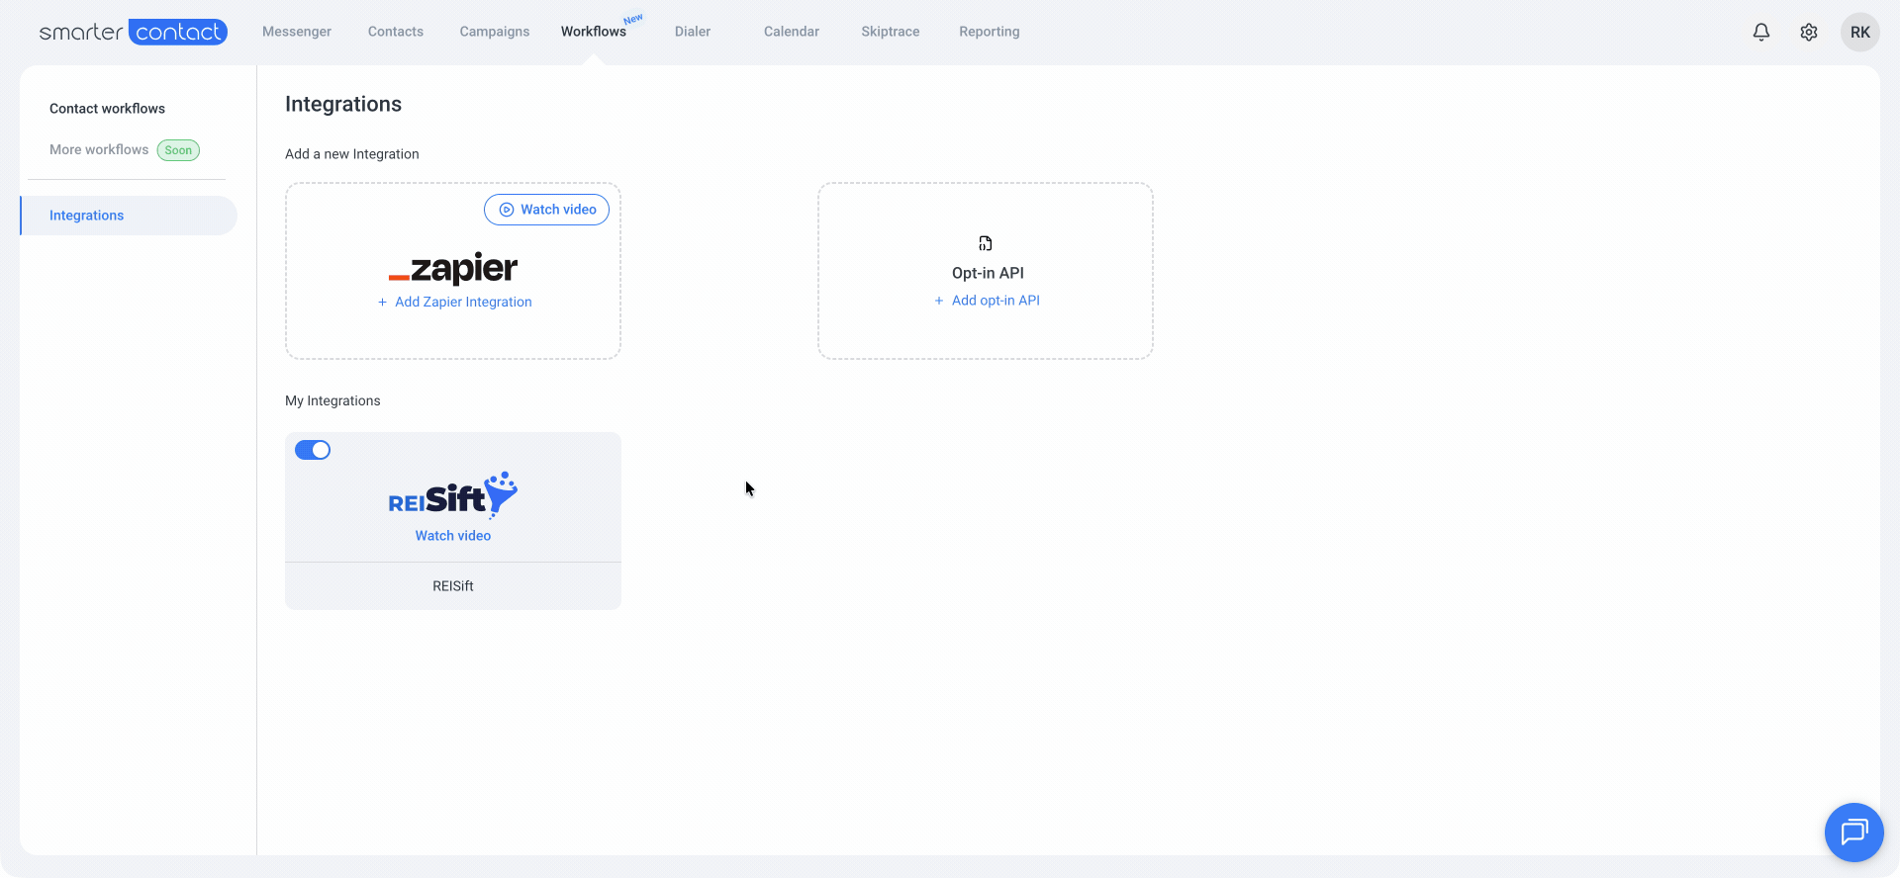The height and width of the screenshot is (878, 1900).
Task: Click the Smarter Contact logo
Action: click(134, 32)
